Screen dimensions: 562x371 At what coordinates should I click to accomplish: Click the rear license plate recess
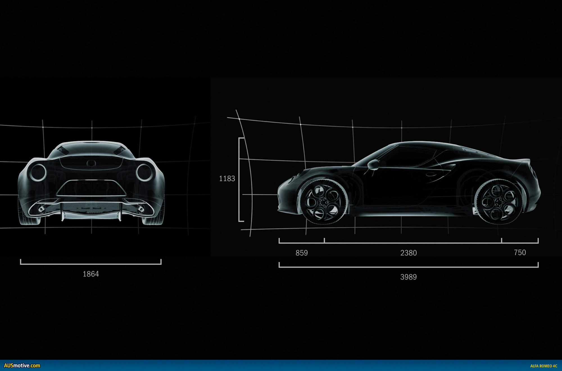click(x=91, y=188)
